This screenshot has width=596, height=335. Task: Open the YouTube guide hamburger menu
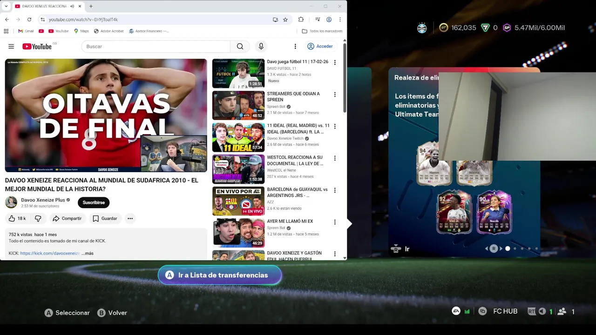click(x=11, y=47)
